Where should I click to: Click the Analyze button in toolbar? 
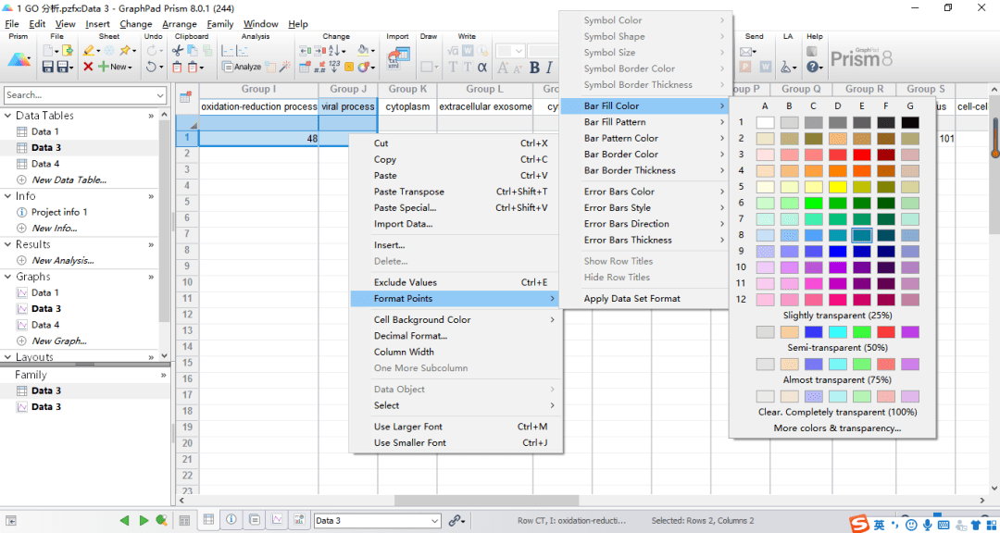pyautogui.click(x=242, y=67)
